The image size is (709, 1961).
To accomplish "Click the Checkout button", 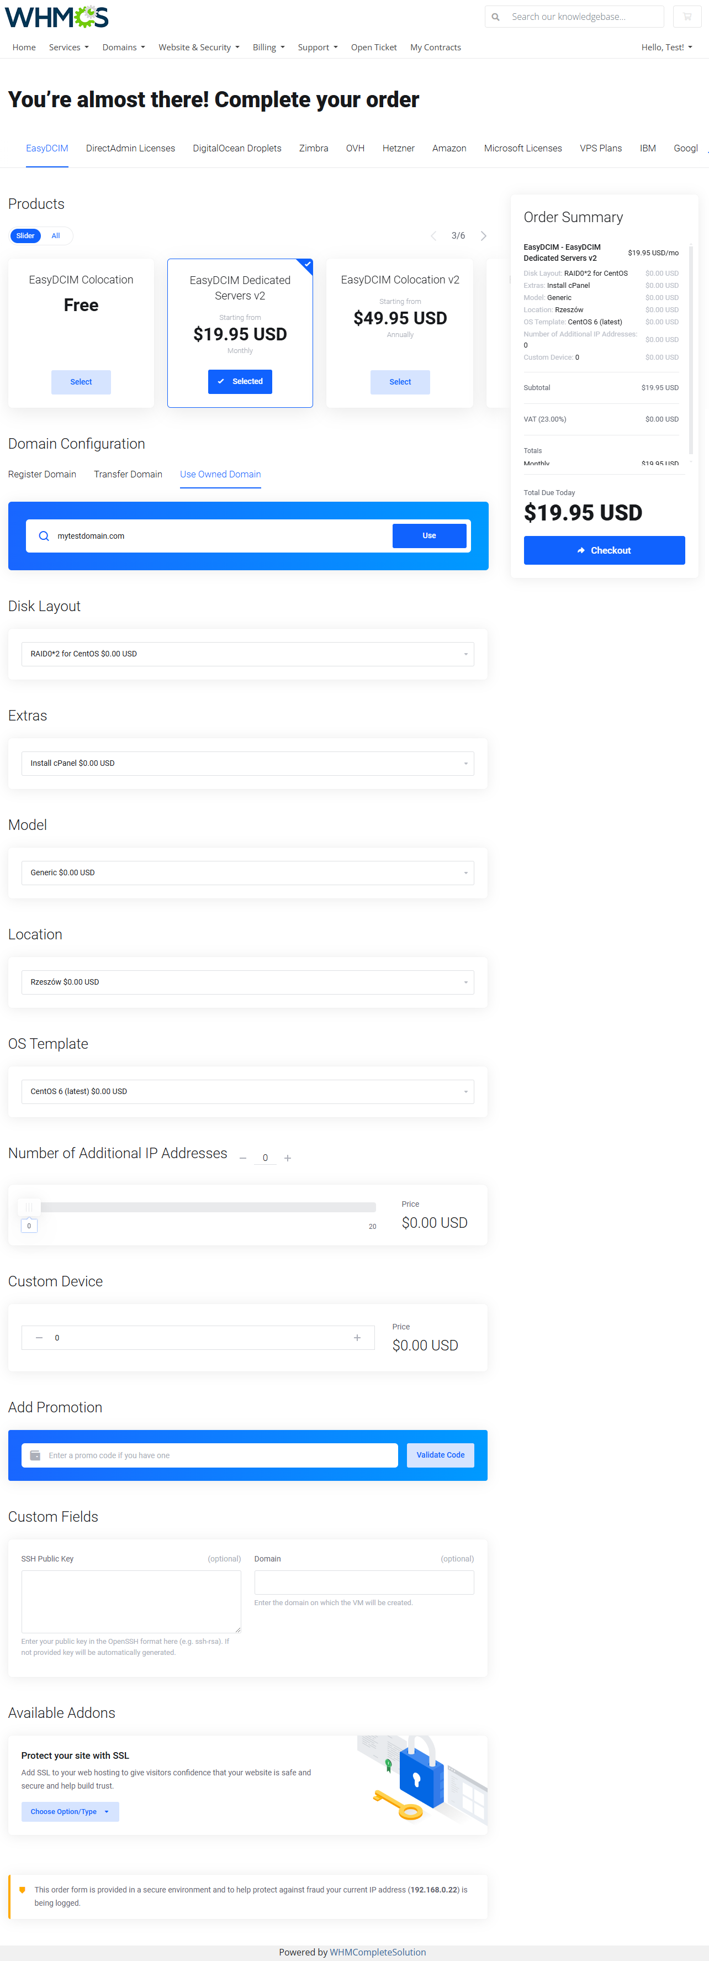I will (604, 550).
